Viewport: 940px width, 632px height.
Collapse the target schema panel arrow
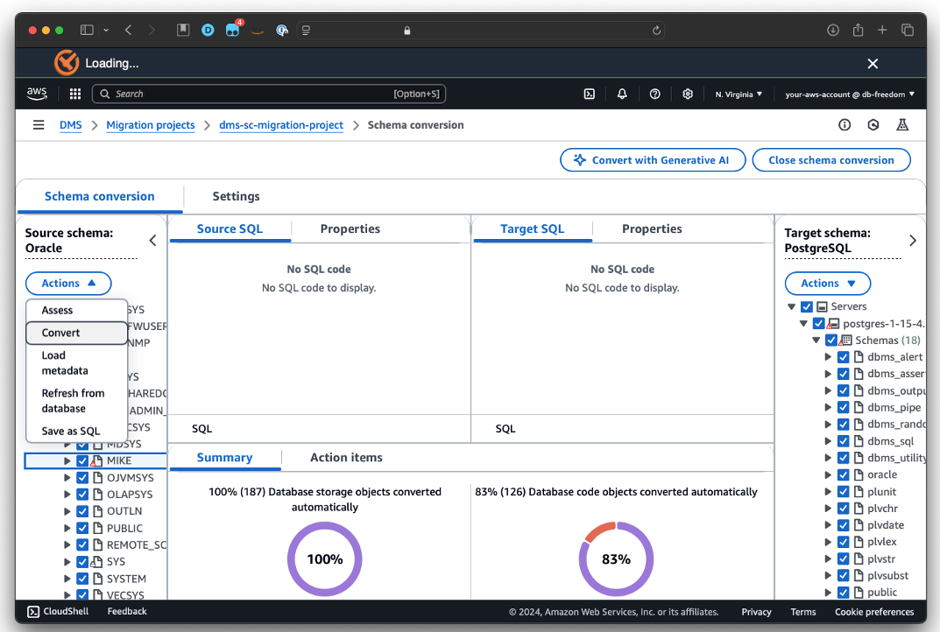coord(913,240)
